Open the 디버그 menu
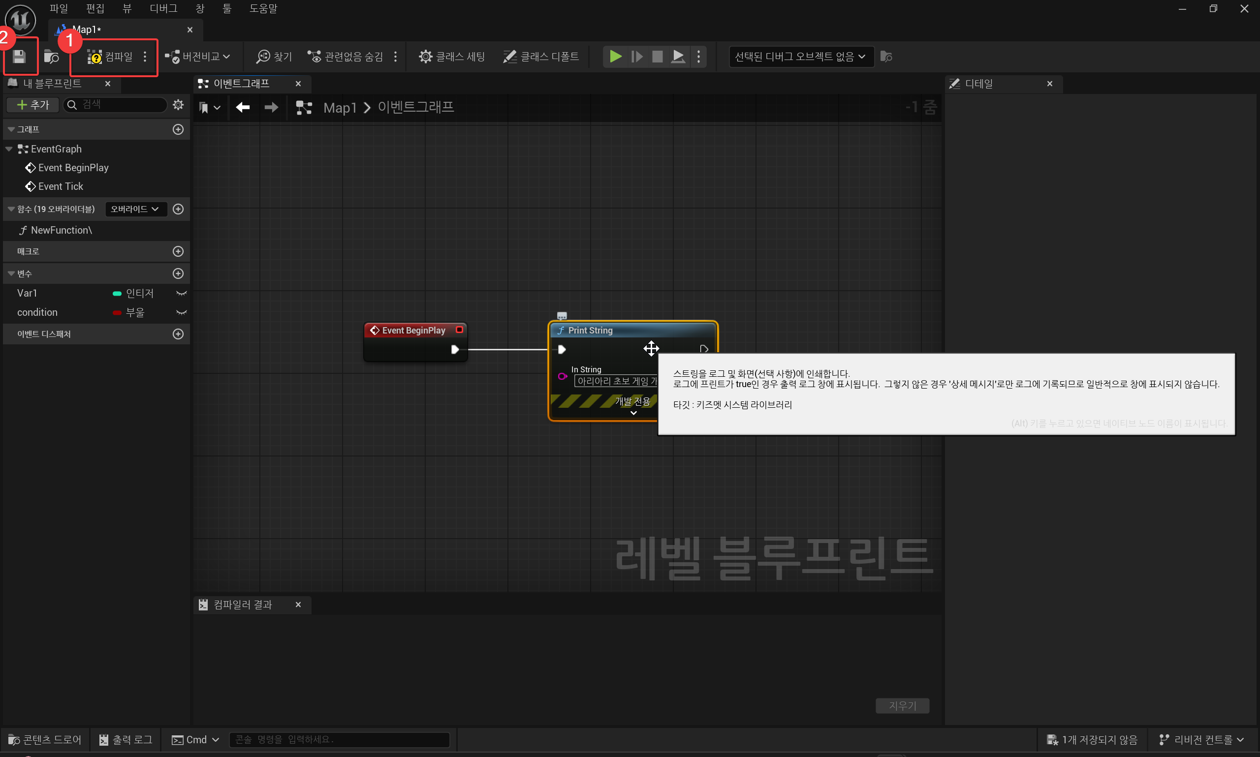The width and height of the screenshot is (1260, 757). [x=163, y=9]
